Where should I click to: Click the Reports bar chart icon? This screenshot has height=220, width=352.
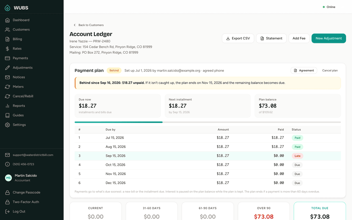click(x=7, y=106)
